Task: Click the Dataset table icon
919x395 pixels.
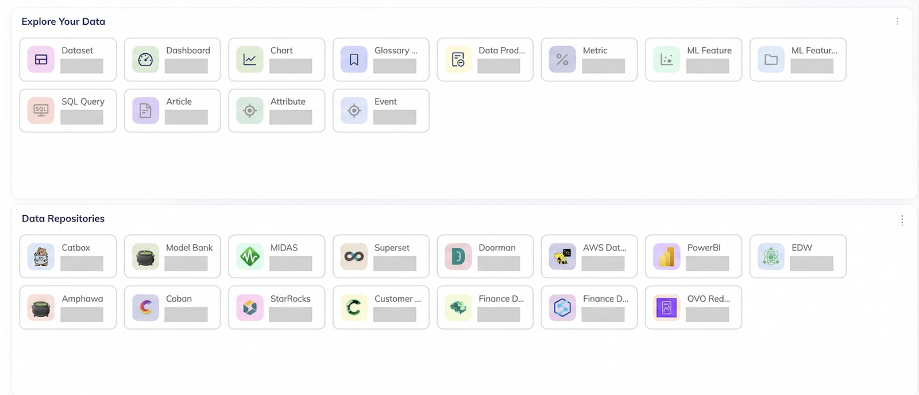Action: click(x=41, y=60)
